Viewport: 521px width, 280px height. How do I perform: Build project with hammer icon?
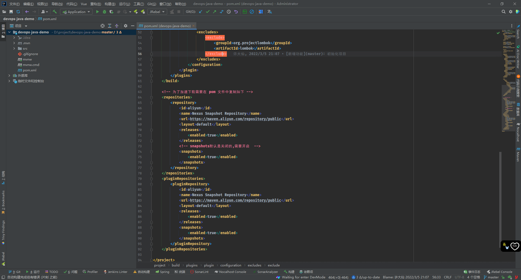point(55,12)
